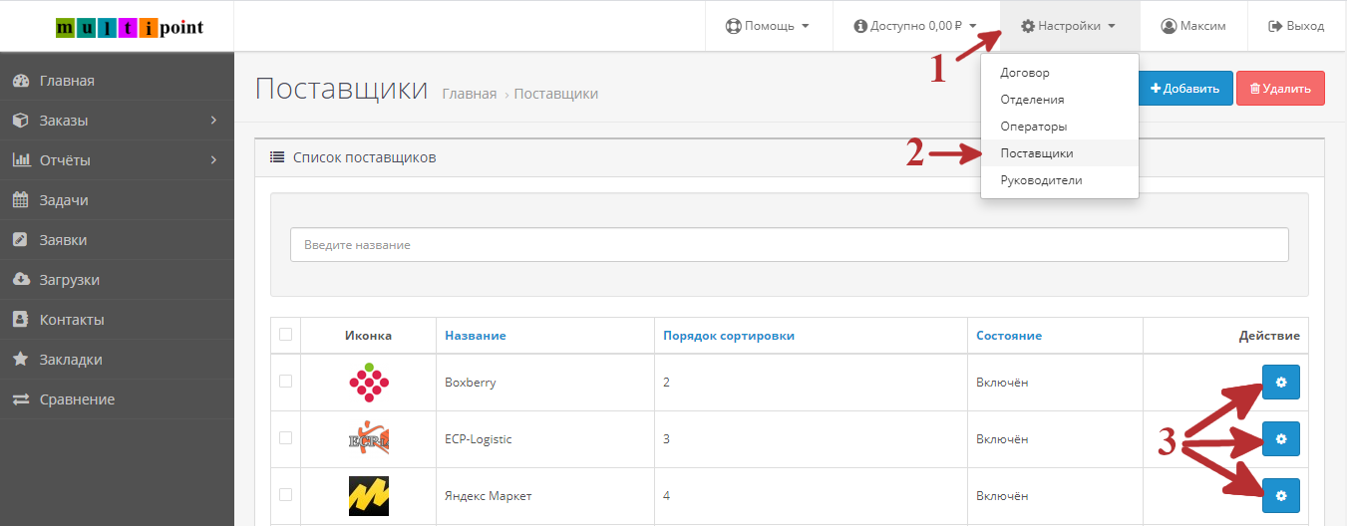Screen dimensions: 1347x526
Task: Click the Введите название search field
Action: click(789, 244)
